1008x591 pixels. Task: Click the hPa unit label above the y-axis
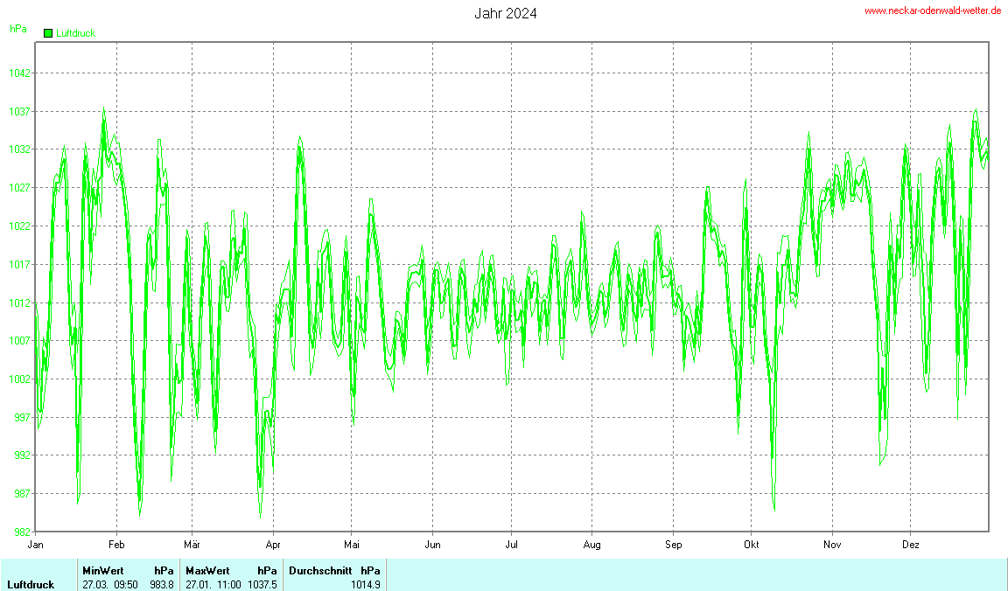click(17, 29)
